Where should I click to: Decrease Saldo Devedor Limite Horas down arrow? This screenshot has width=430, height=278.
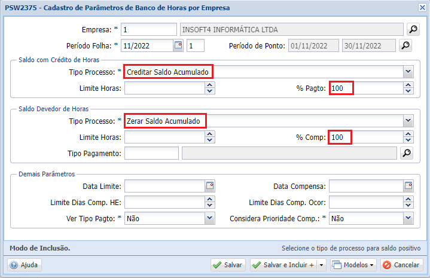210,140
